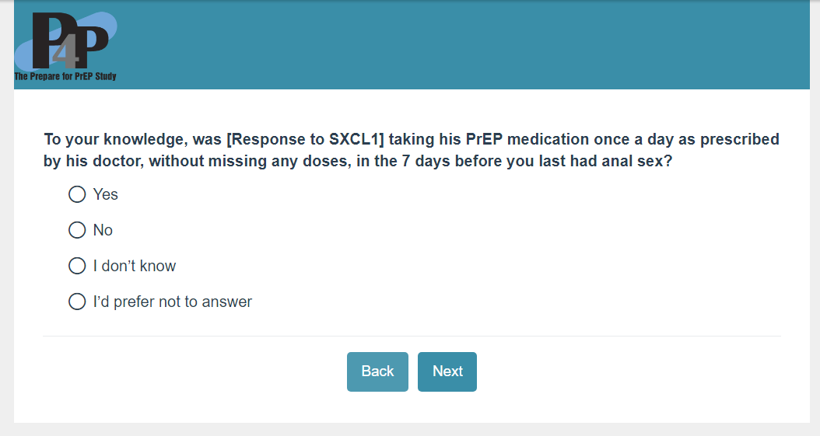Click the "I'd prefer not to answer" label text
Image resolution: width=820 pixels, height=436 pixels.
point(173,302)
